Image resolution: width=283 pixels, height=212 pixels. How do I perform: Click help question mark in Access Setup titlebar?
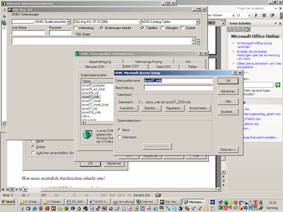tap(235, 73)
